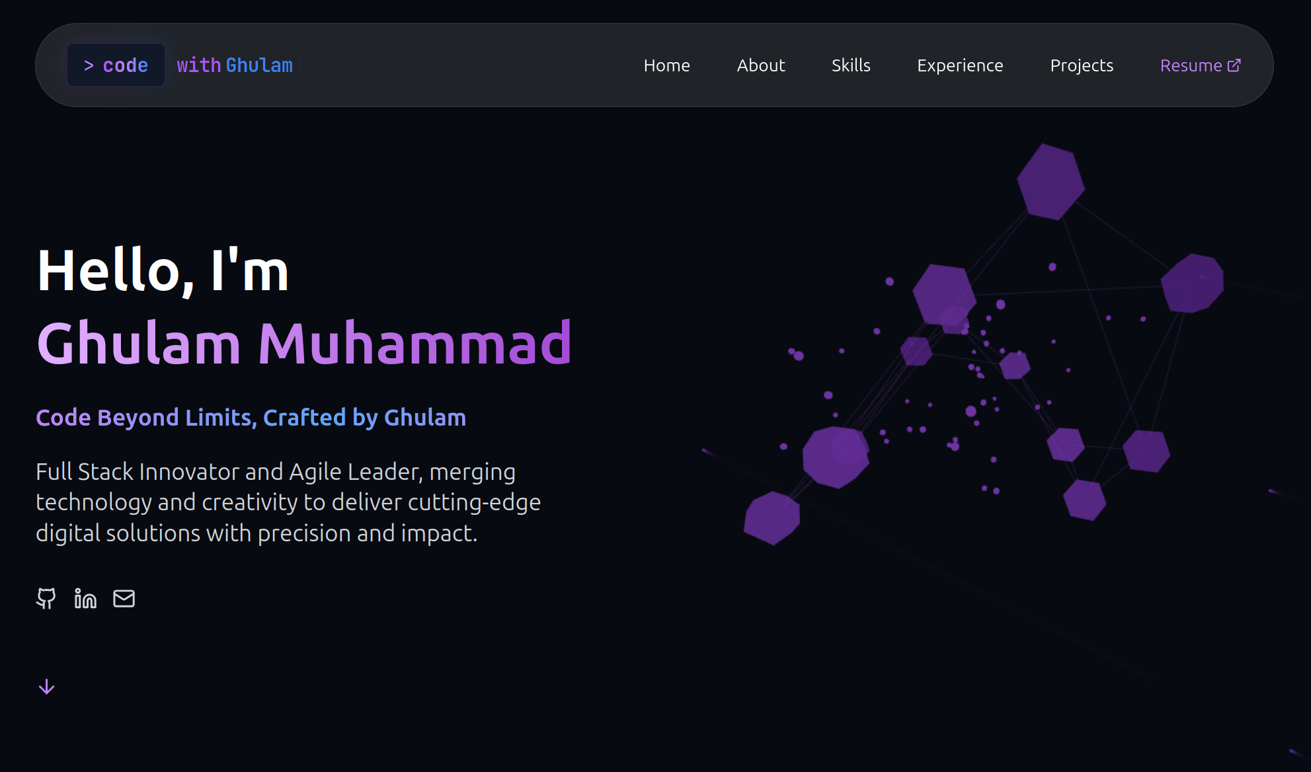Click the email envelope icon
The width and height of the screenshot is (1311, 772).
(124, 598)
